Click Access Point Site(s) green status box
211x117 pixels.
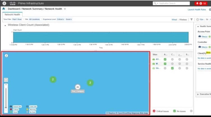pos(210,37)
